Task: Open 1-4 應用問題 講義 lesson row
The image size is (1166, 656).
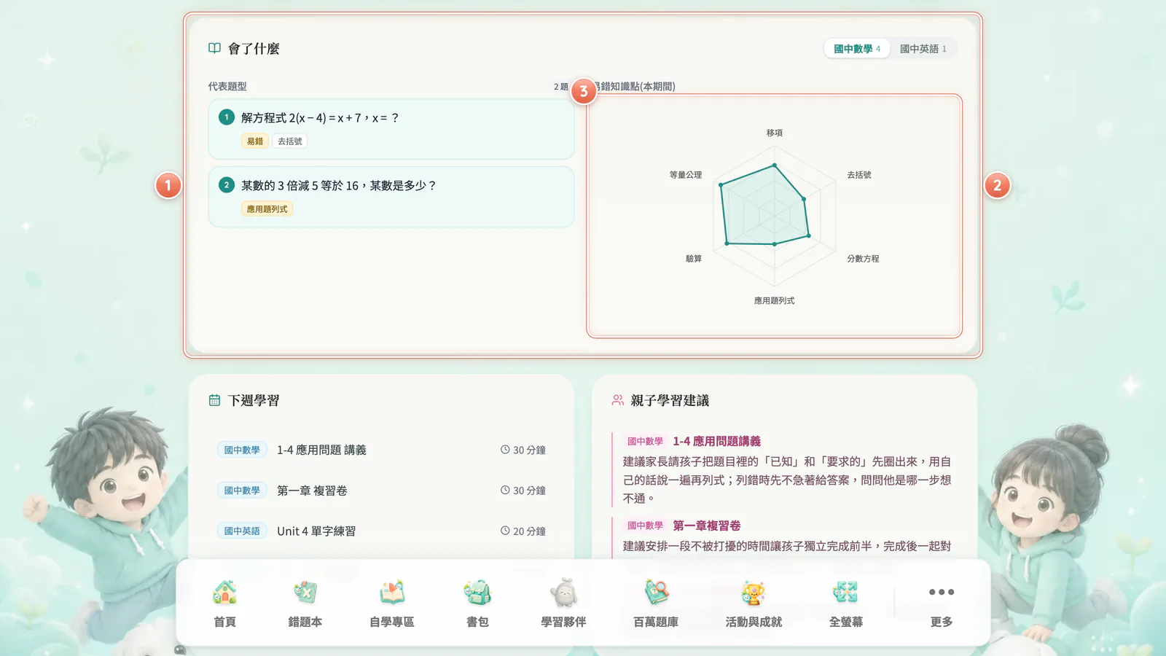Action: 381,450
